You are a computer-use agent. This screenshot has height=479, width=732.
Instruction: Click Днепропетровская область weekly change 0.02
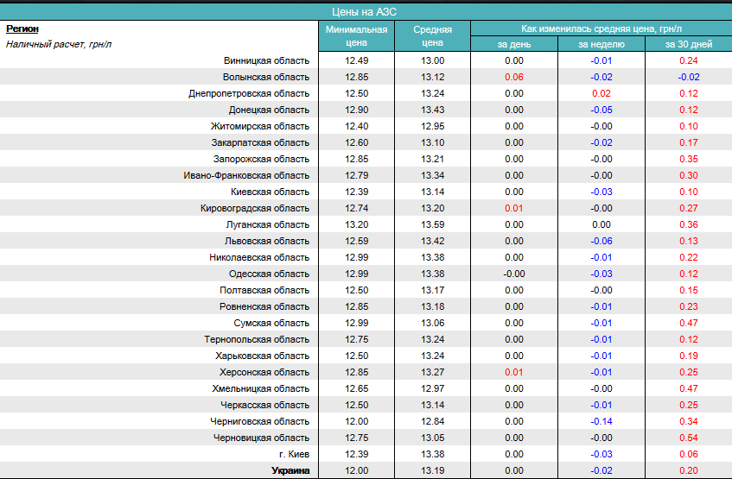[601, 93]
